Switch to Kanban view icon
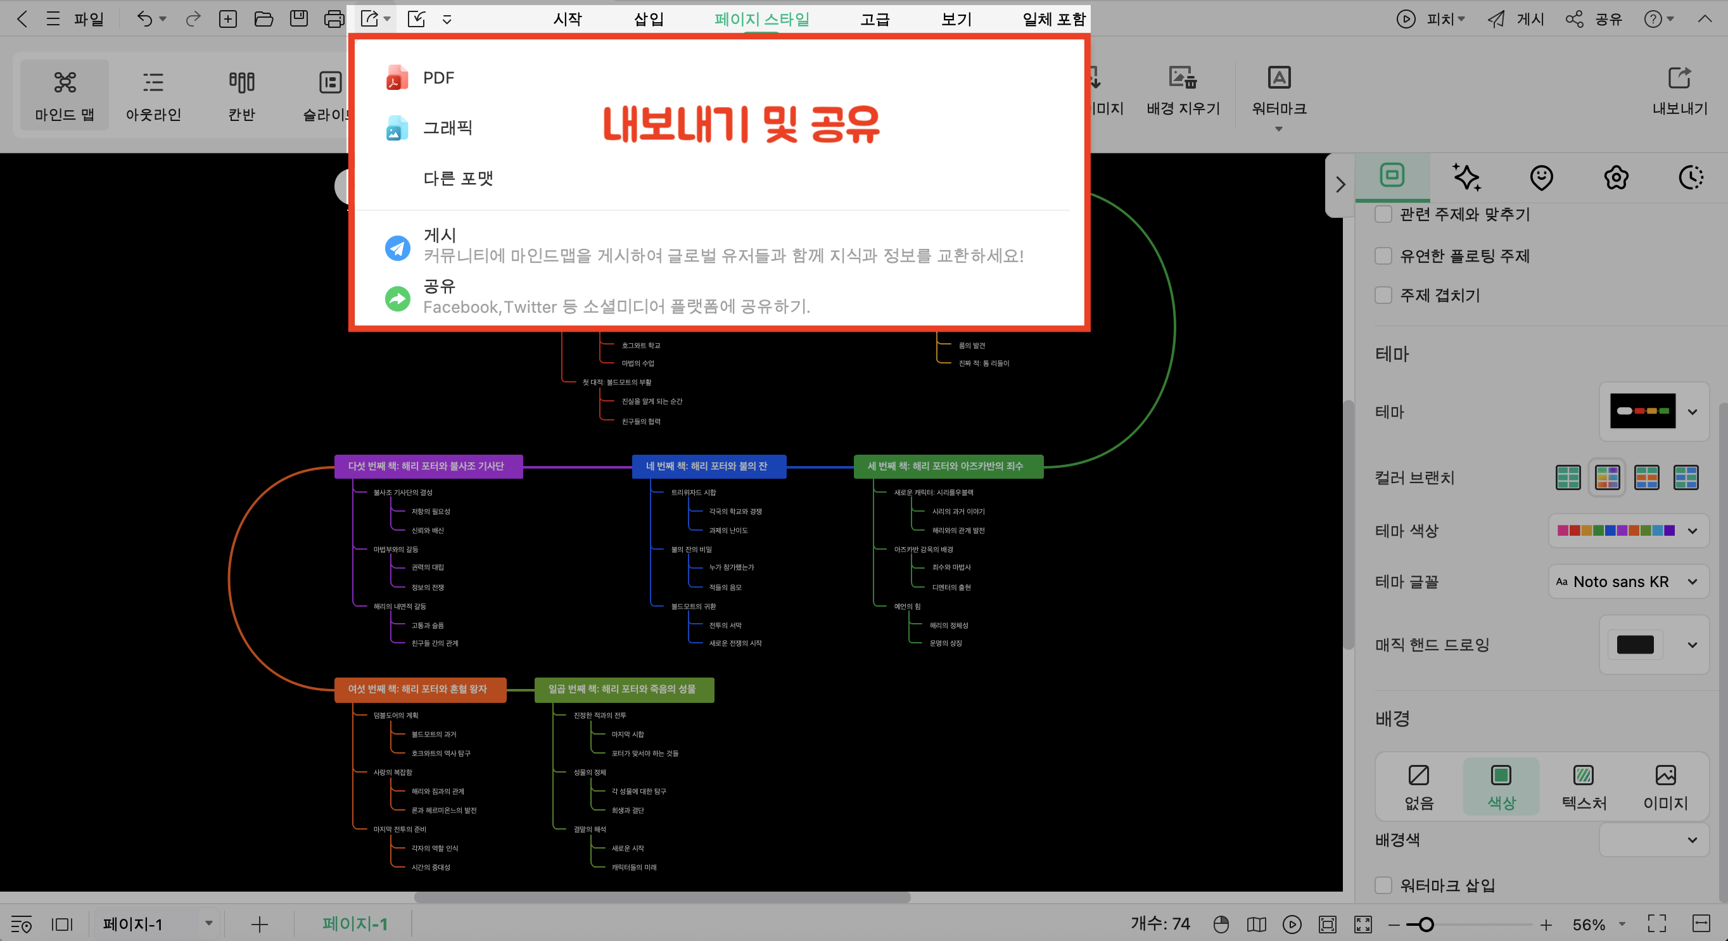Viewport: 1728px width, 941px height. pos(241,83)
